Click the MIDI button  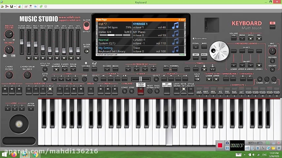click(x=204, y=47)
